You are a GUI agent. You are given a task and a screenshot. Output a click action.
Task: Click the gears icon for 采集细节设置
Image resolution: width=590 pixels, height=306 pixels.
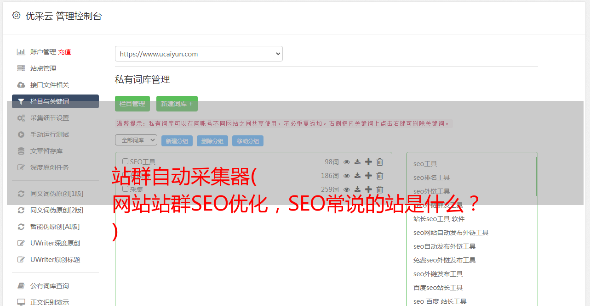coord(21,118)
